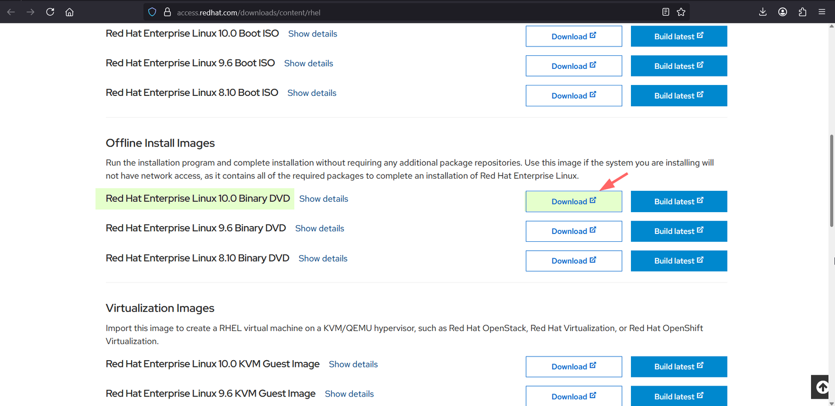The height and width of the screenshot is (406, 835).
Task: Show details for RHEL 9.6 Binary DVD
Action: pyautogui.click(x=319, y=229)
